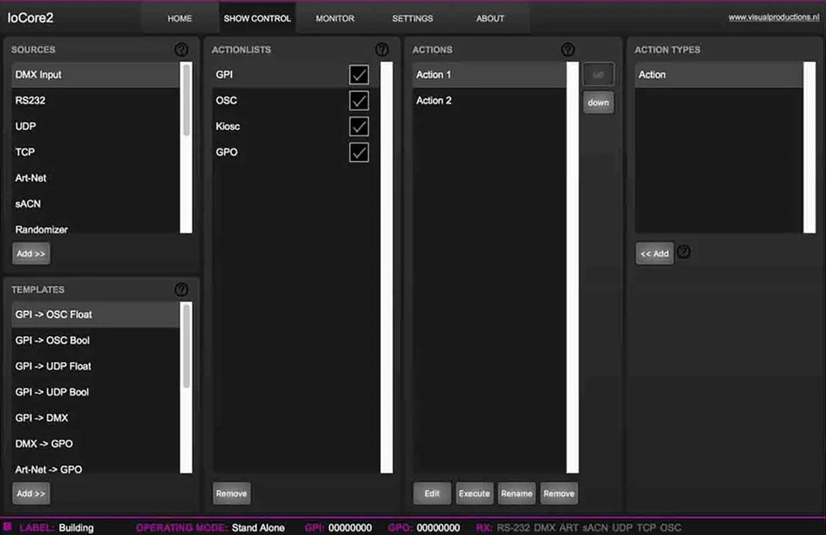Move the selected action down
Screen dimensions: 826x535
pos(598,102)
